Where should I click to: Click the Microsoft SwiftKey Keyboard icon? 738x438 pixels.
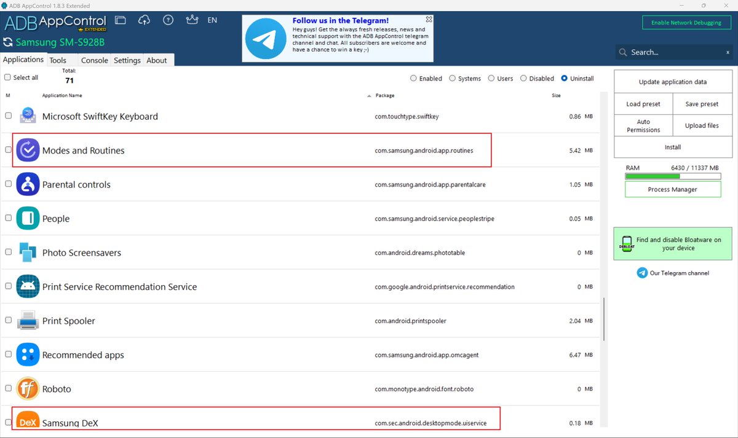pyautogui.click(x=28, y=115)
